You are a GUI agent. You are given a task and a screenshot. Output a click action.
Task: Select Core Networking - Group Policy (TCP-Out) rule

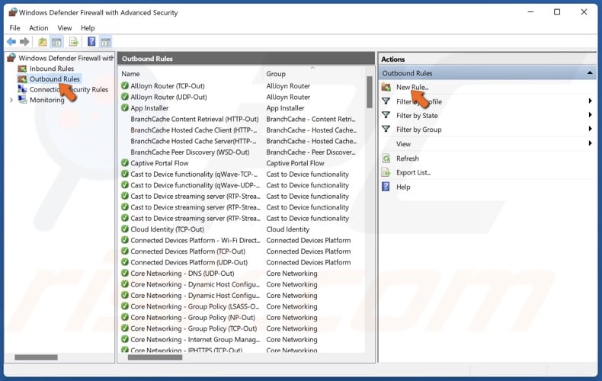pyautogui.click(x=194, y=328)
